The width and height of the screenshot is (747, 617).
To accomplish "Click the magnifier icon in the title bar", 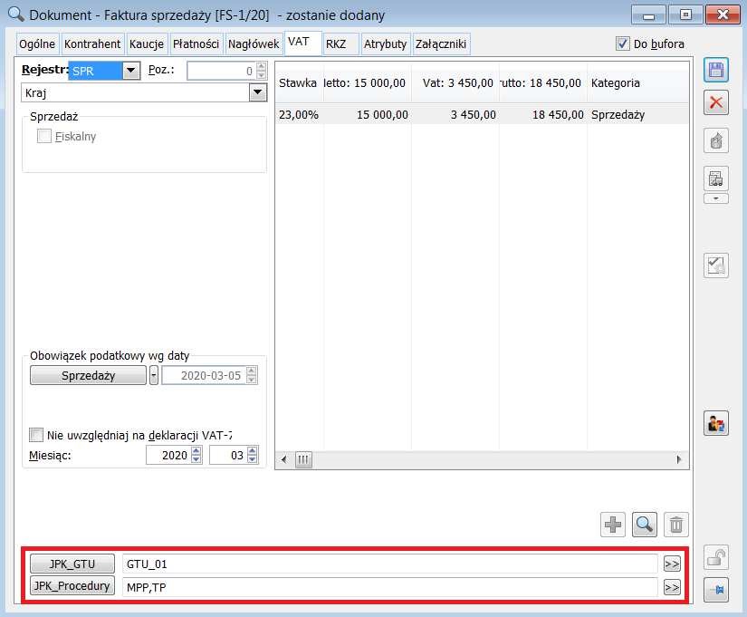I will point(15,14).
